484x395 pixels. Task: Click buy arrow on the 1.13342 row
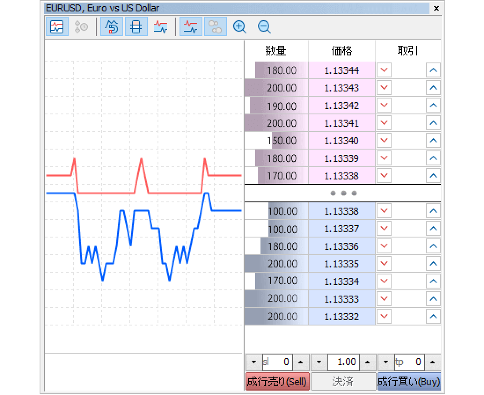pyautogui.click(x=433, y=106)
